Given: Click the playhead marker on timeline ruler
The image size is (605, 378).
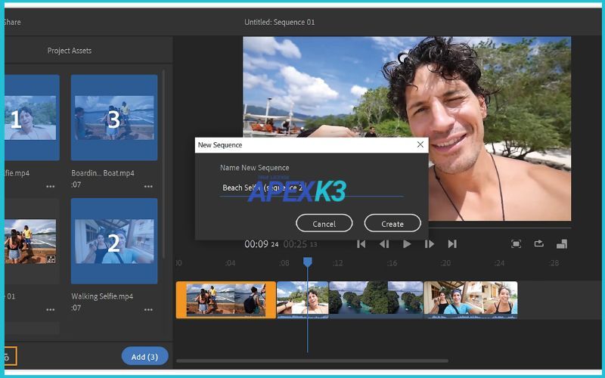Looking at the screenshot, I should pyautogui.click(x=308, y=262).
